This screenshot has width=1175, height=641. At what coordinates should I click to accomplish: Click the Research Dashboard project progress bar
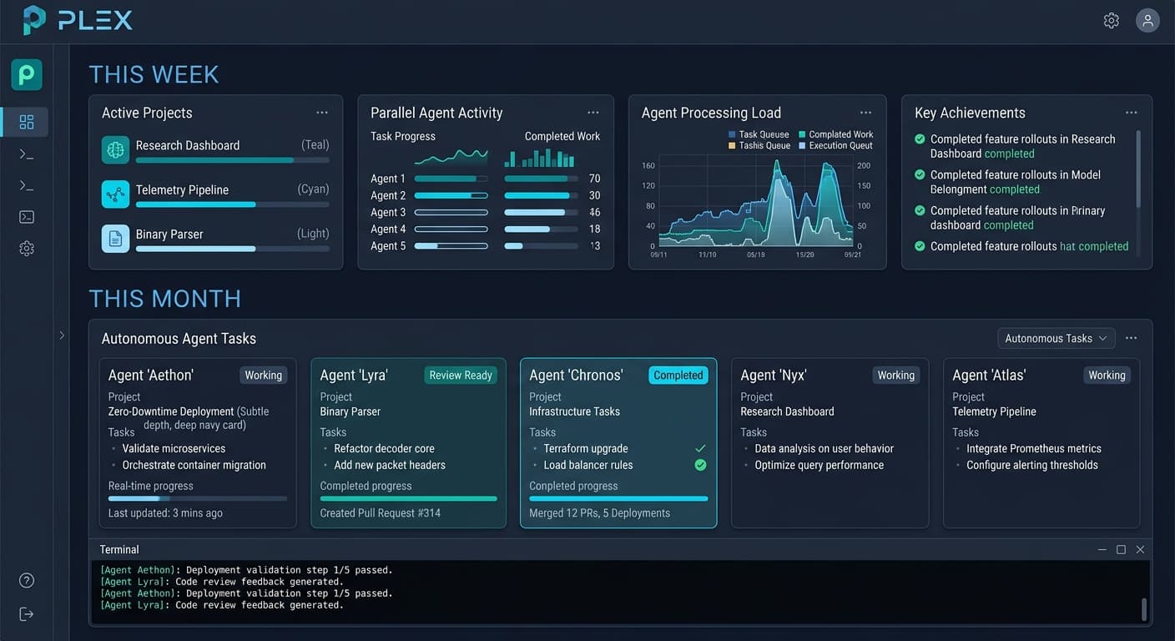point(232,160)
